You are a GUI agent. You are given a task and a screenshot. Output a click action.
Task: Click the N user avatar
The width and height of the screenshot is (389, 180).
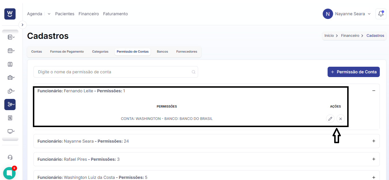(x=328, y=14)
